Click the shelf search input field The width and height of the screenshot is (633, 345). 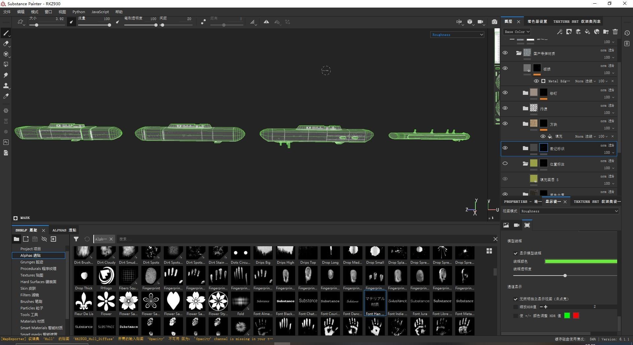[303, 239]
